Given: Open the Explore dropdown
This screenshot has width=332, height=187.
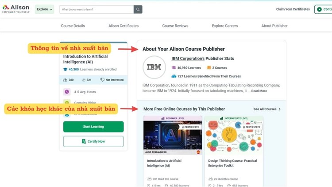Looking at the screenshot, I should [44, 9].
